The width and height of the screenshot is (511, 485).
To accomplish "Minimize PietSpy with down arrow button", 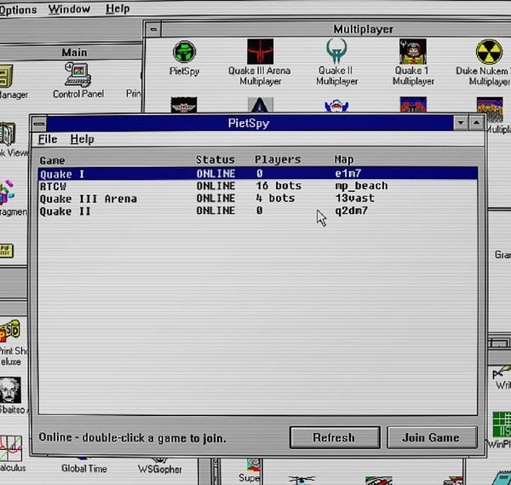I will tap(461, 123).
